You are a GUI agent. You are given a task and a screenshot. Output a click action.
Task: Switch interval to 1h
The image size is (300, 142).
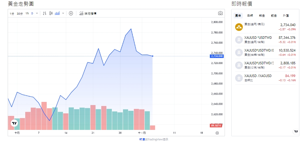(x=27, y=13)
